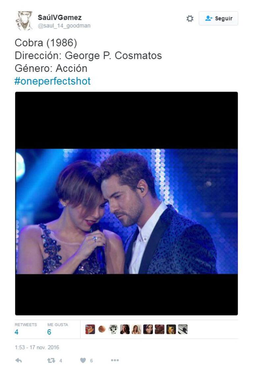Screen dimensions: 253x372
Task: Open the tweet timestamp 17 nov. 2016
Action: click(37, 347)
